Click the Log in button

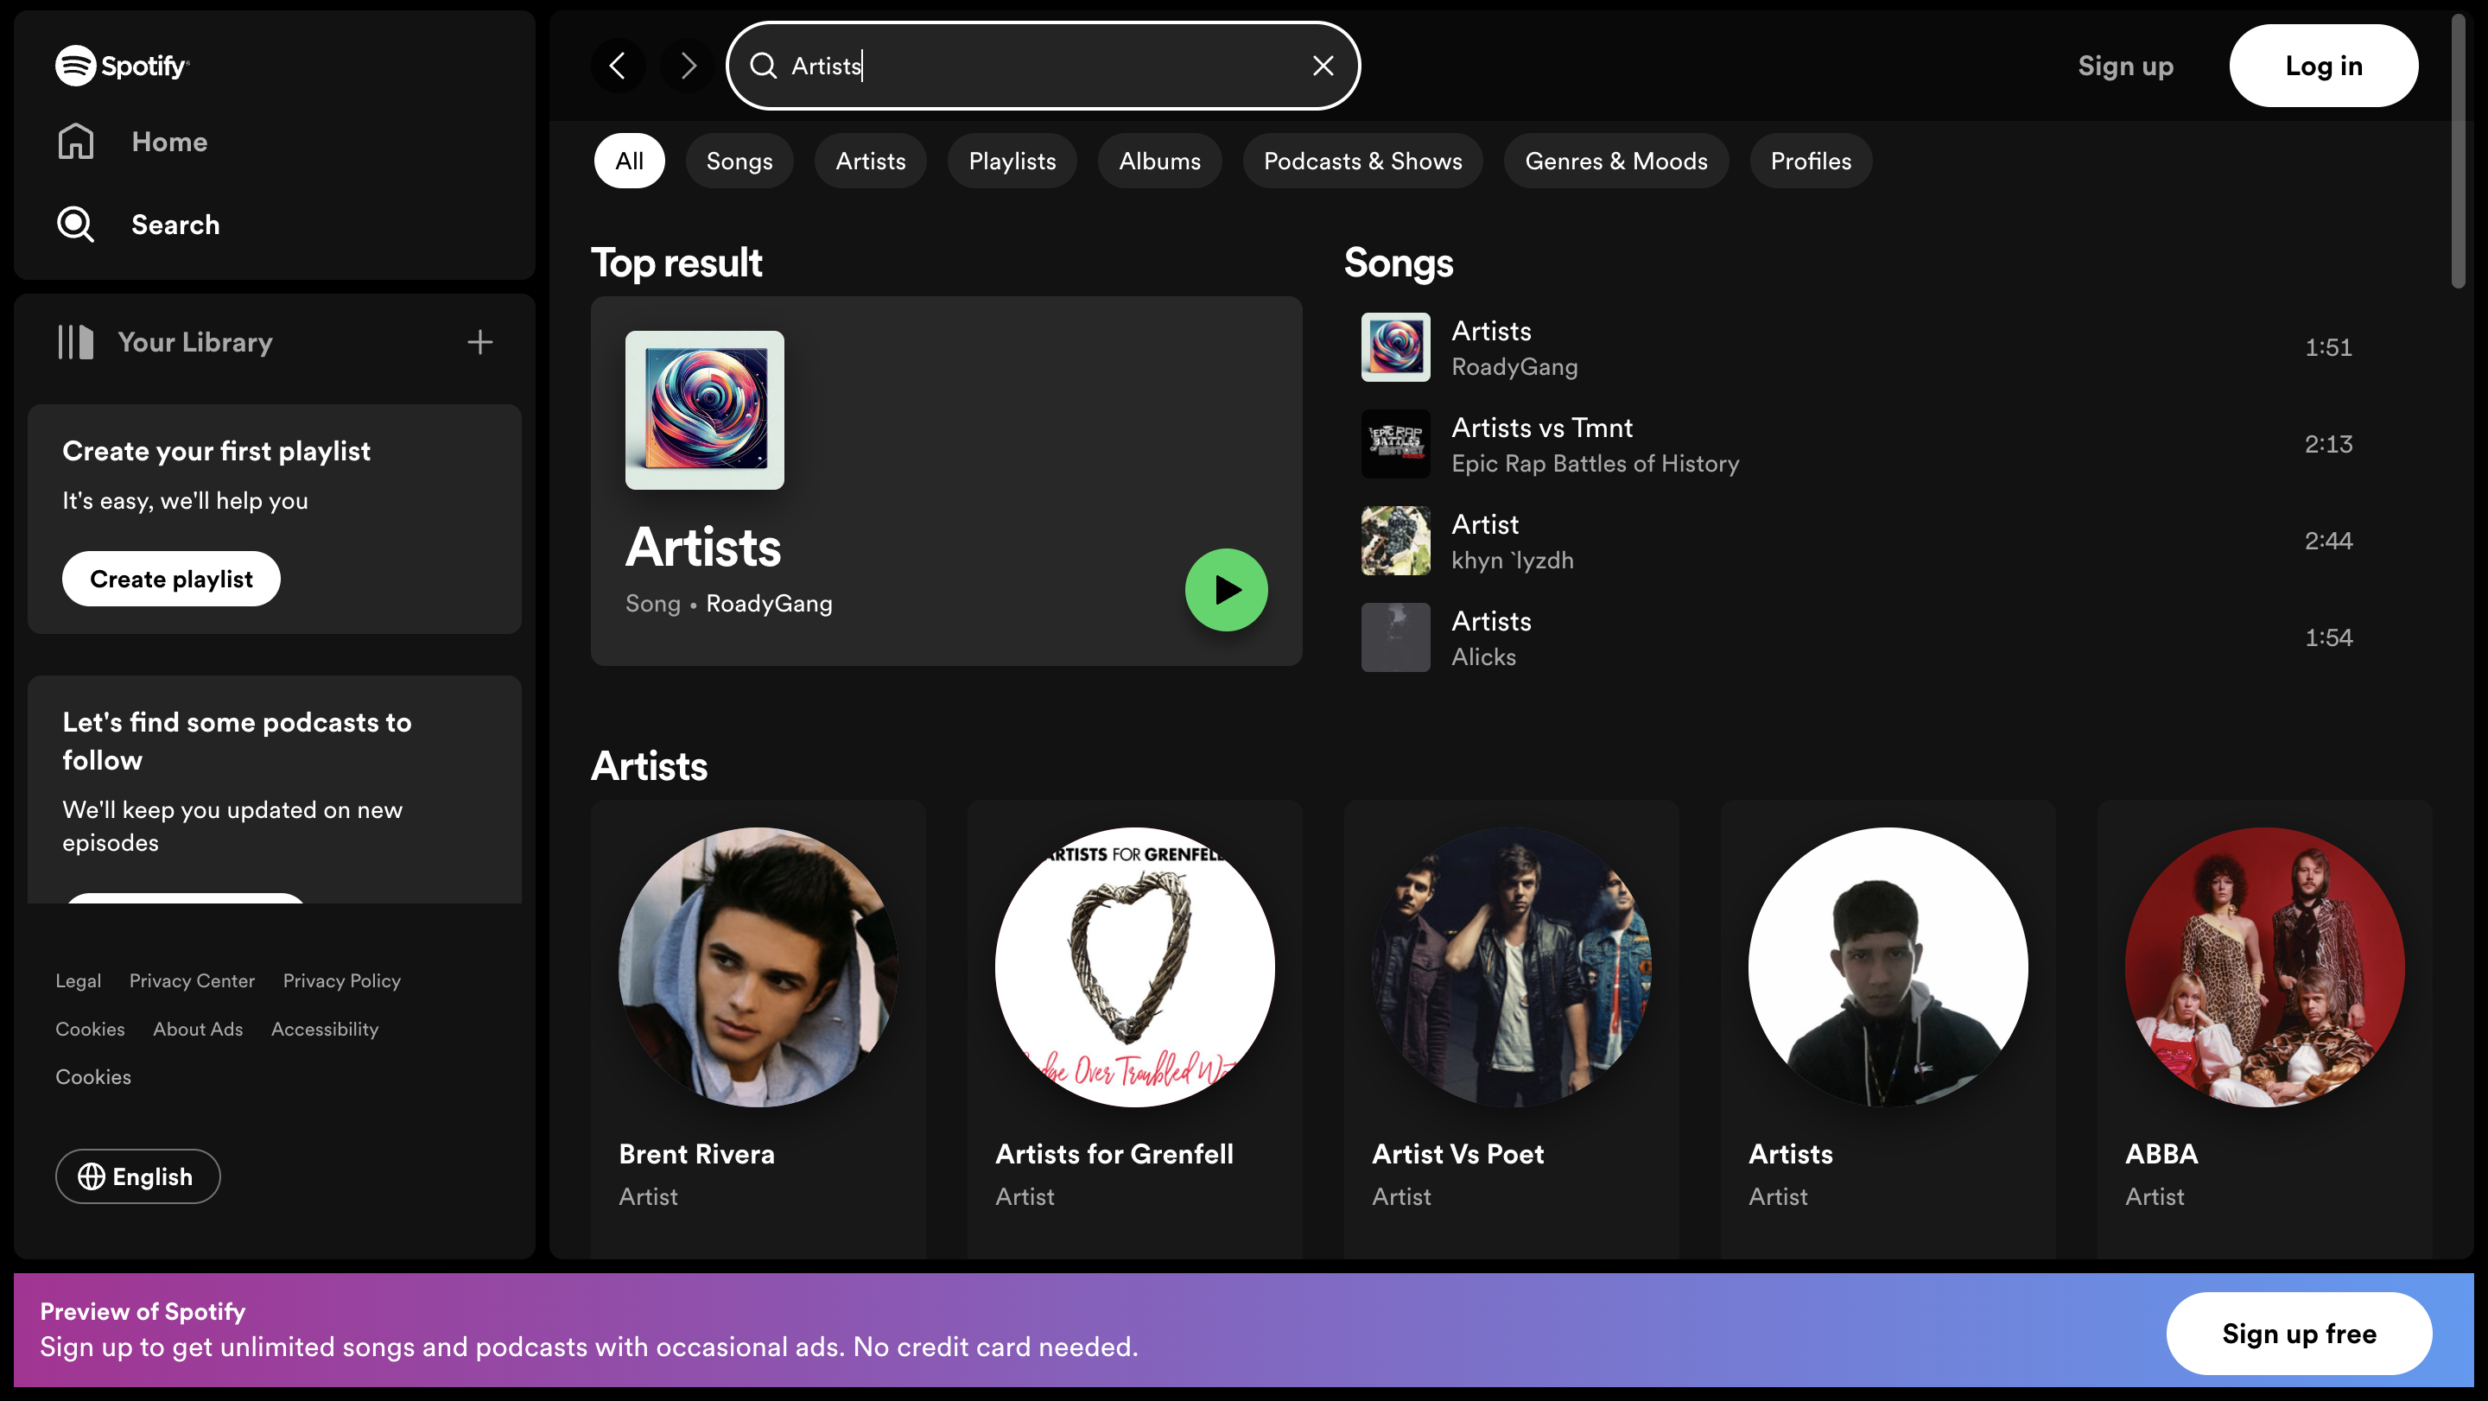pyautogui.click(x=2323, y=66)
